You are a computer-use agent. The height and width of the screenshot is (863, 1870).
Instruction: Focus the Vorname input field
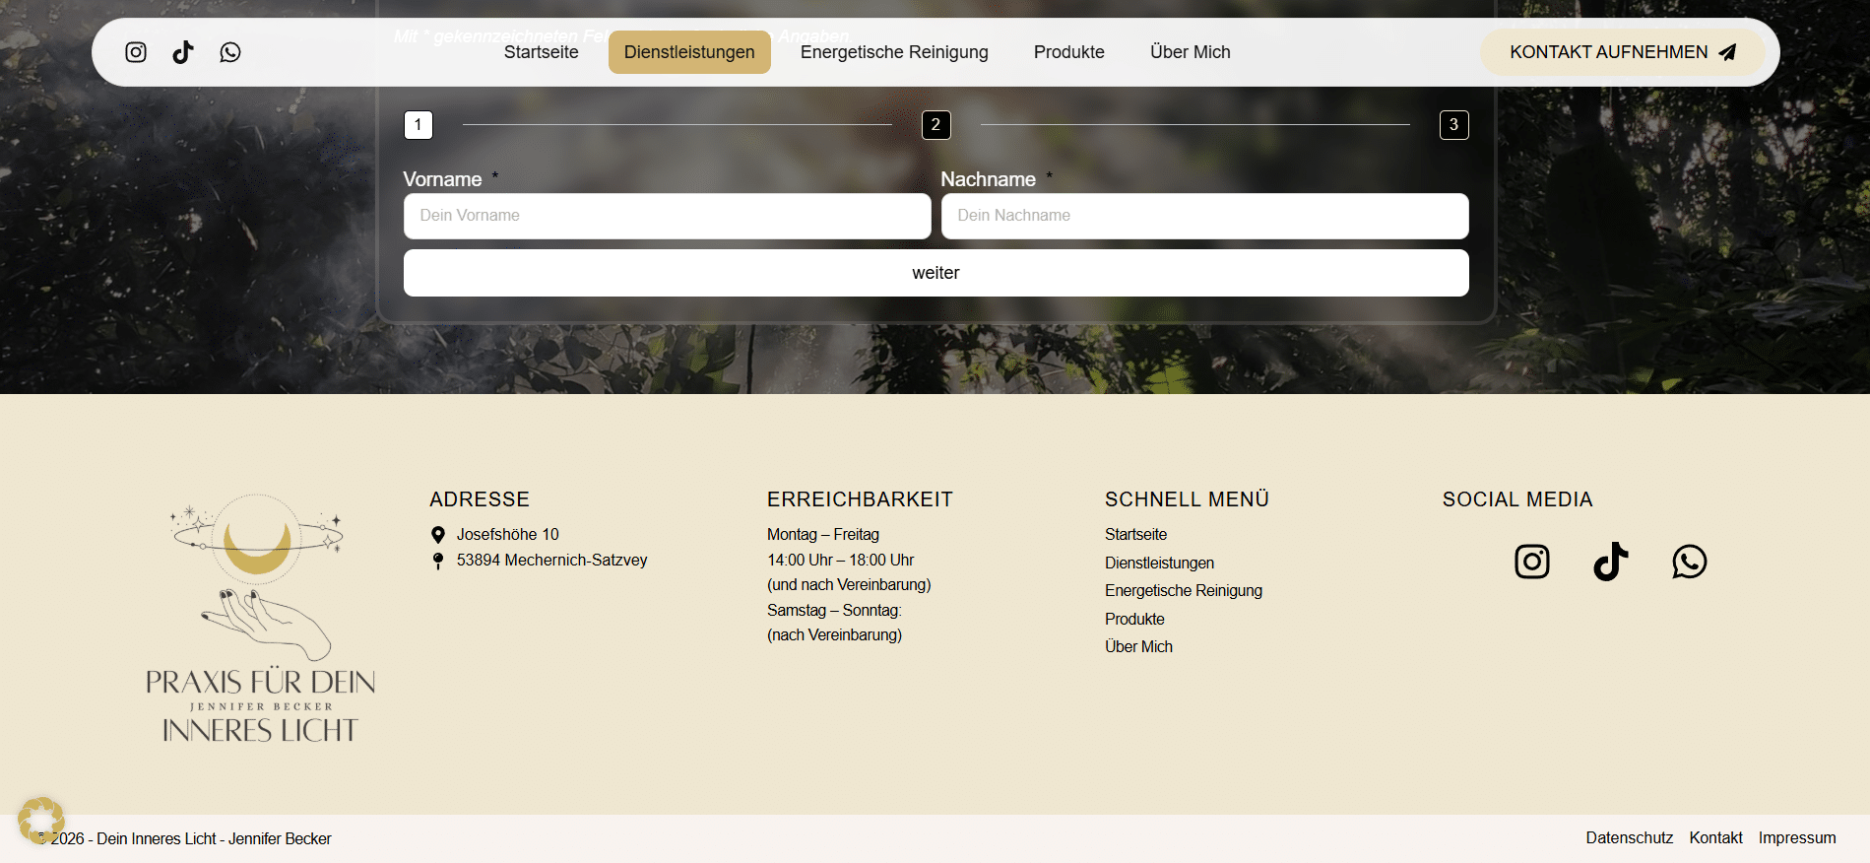pyautogui.click(x=667, y=216)
